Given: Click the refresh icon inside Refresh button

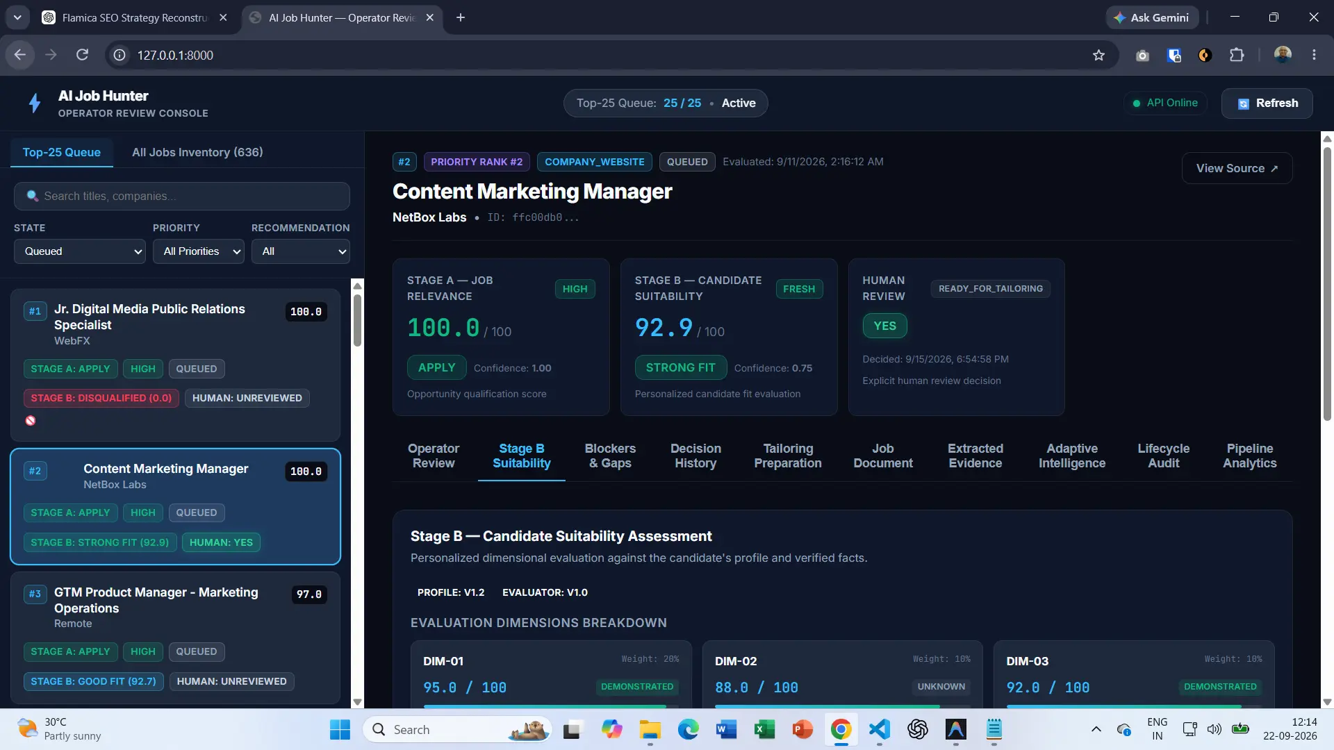Looking at the screenshot, I should 1244,103.
